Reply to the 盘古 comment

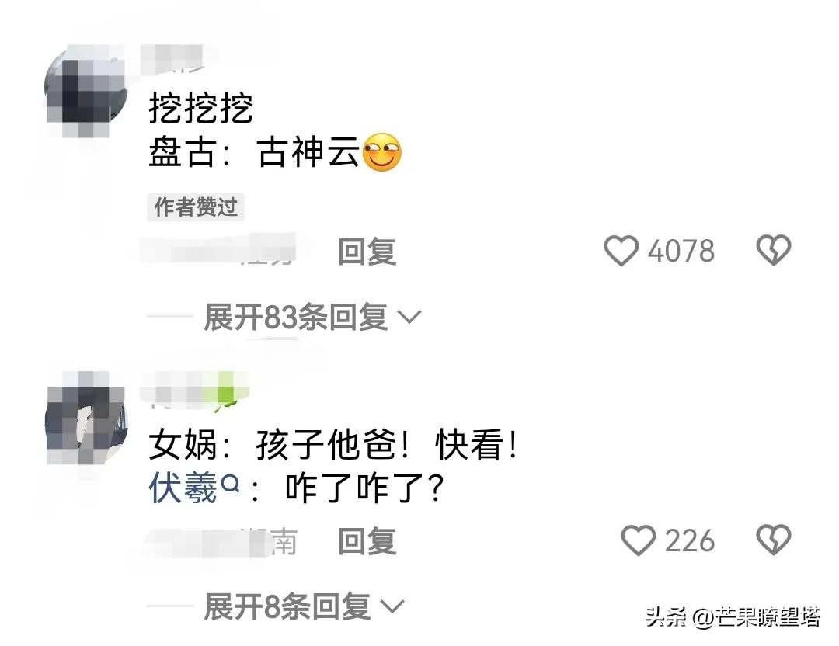(x=367, y=252)
